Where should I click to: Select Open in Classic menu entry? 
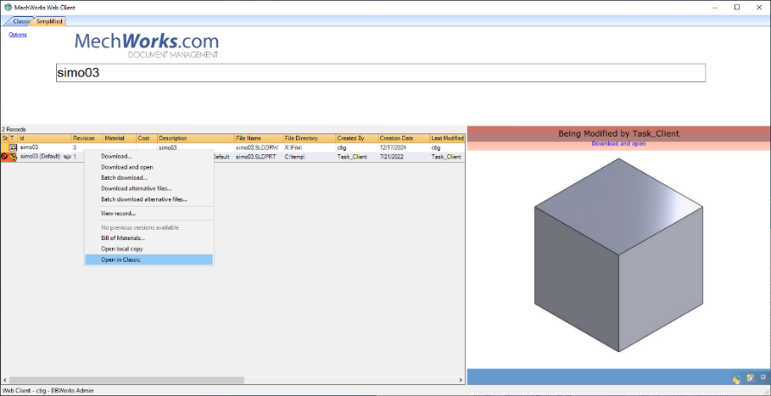[x=149, y=260]
